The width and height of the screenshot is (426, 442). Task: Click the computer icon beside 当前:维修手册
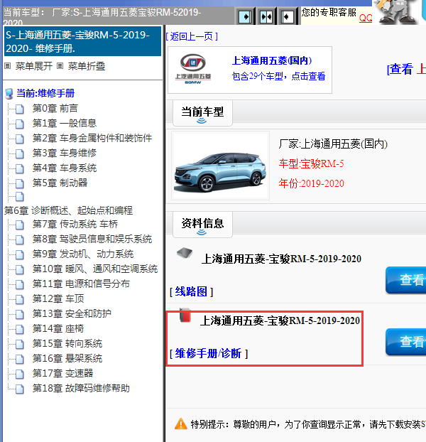9,94
